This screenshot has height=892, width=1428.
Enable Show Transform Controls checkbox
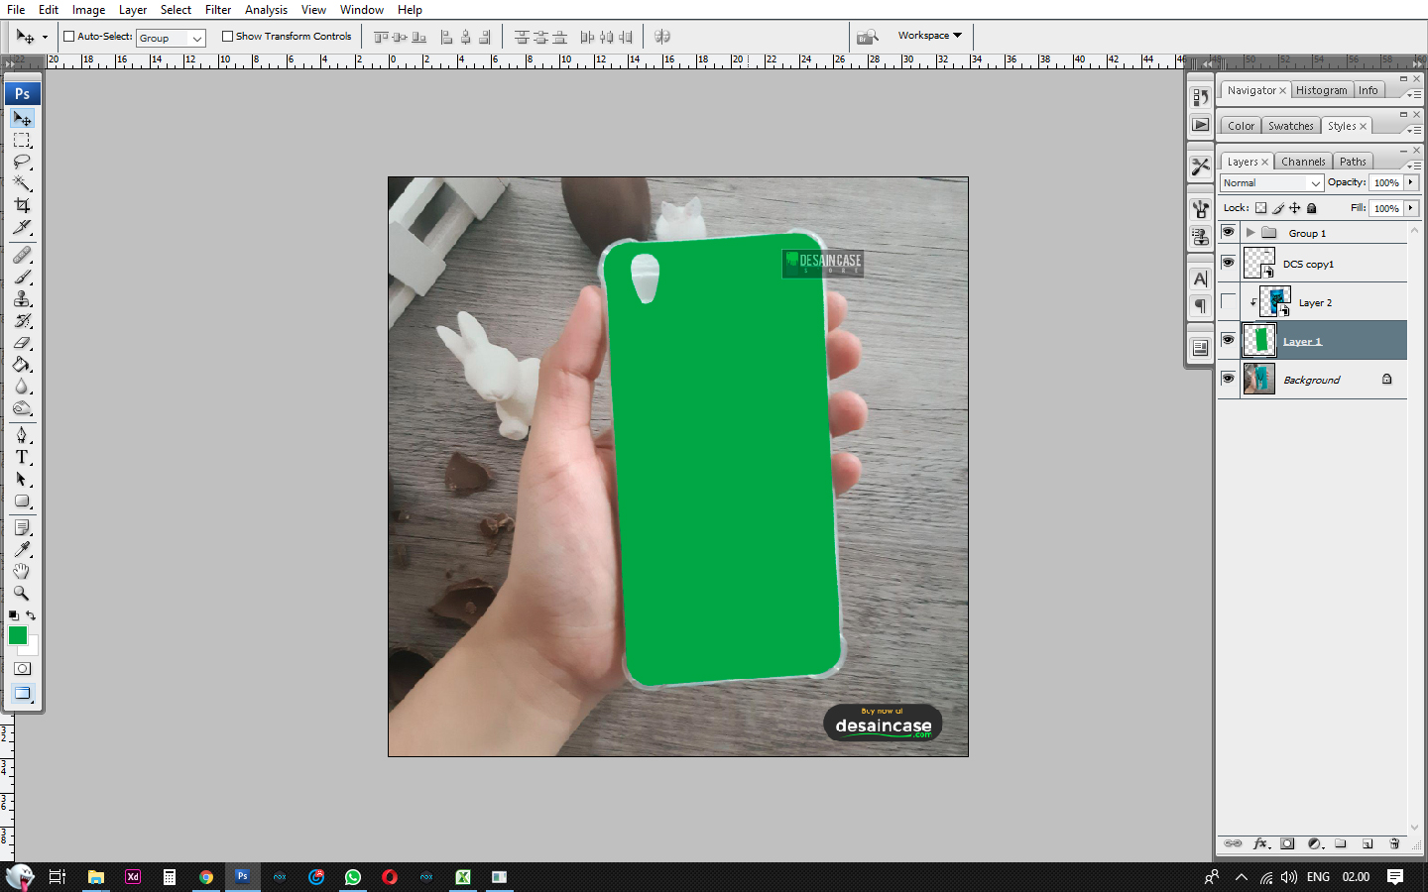(x=227, y=37)
